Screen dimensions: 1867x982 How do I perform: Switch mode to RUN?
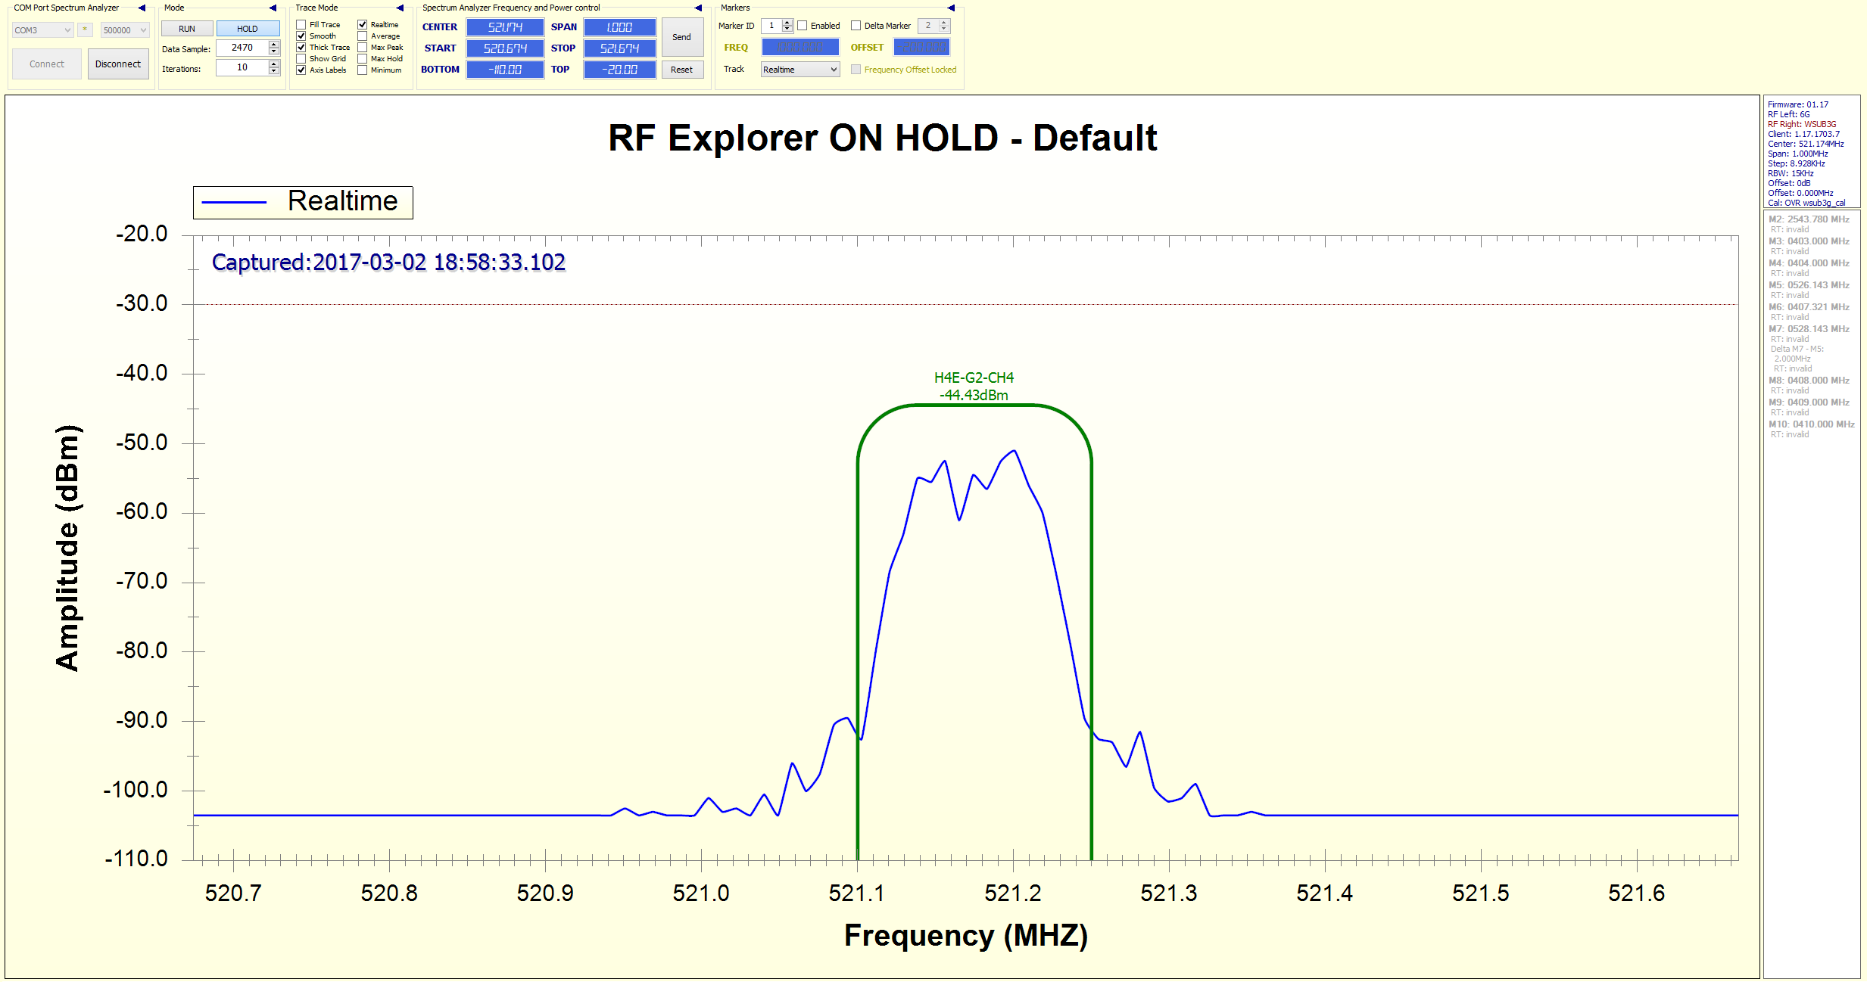click(x=187, y=29)
